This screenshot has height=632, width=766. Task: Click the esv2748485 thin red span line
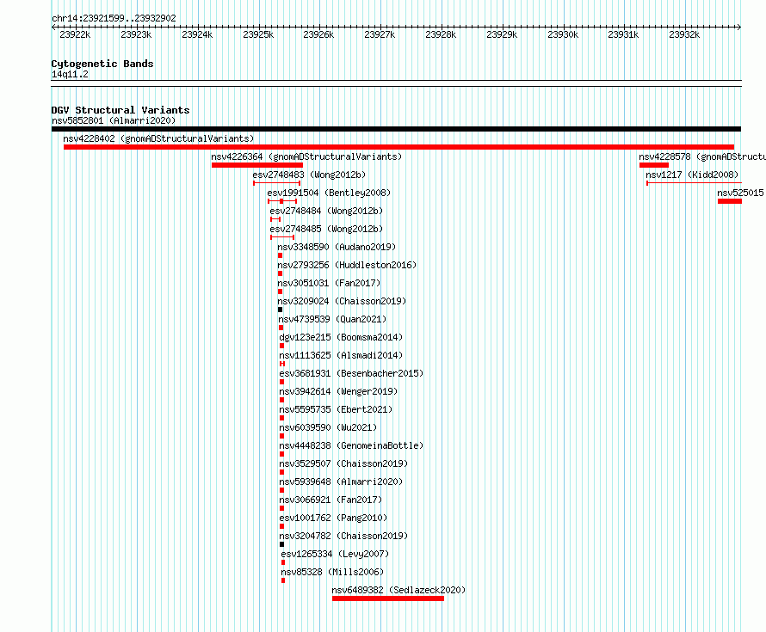[x=282, y=237]
